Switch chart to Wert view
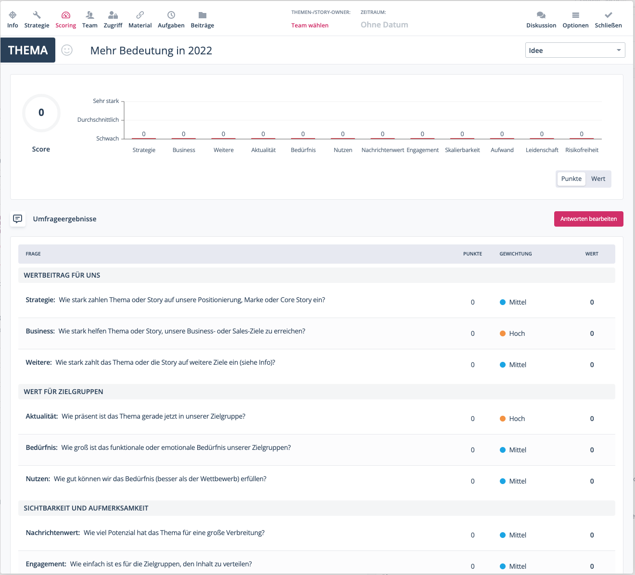Screen dimensions: 635x575 click(598, 179)
